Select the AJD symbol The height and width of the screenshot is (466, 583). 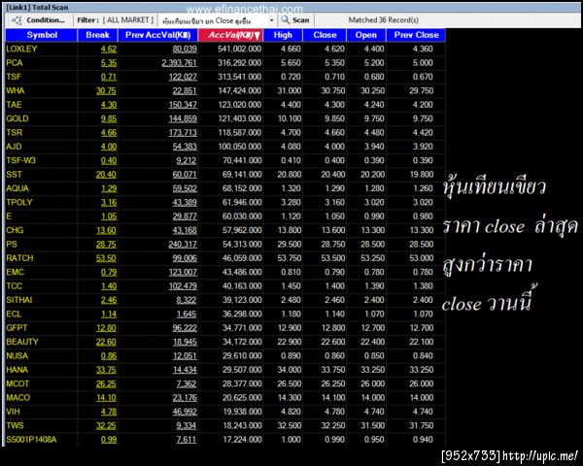point(14,147)
